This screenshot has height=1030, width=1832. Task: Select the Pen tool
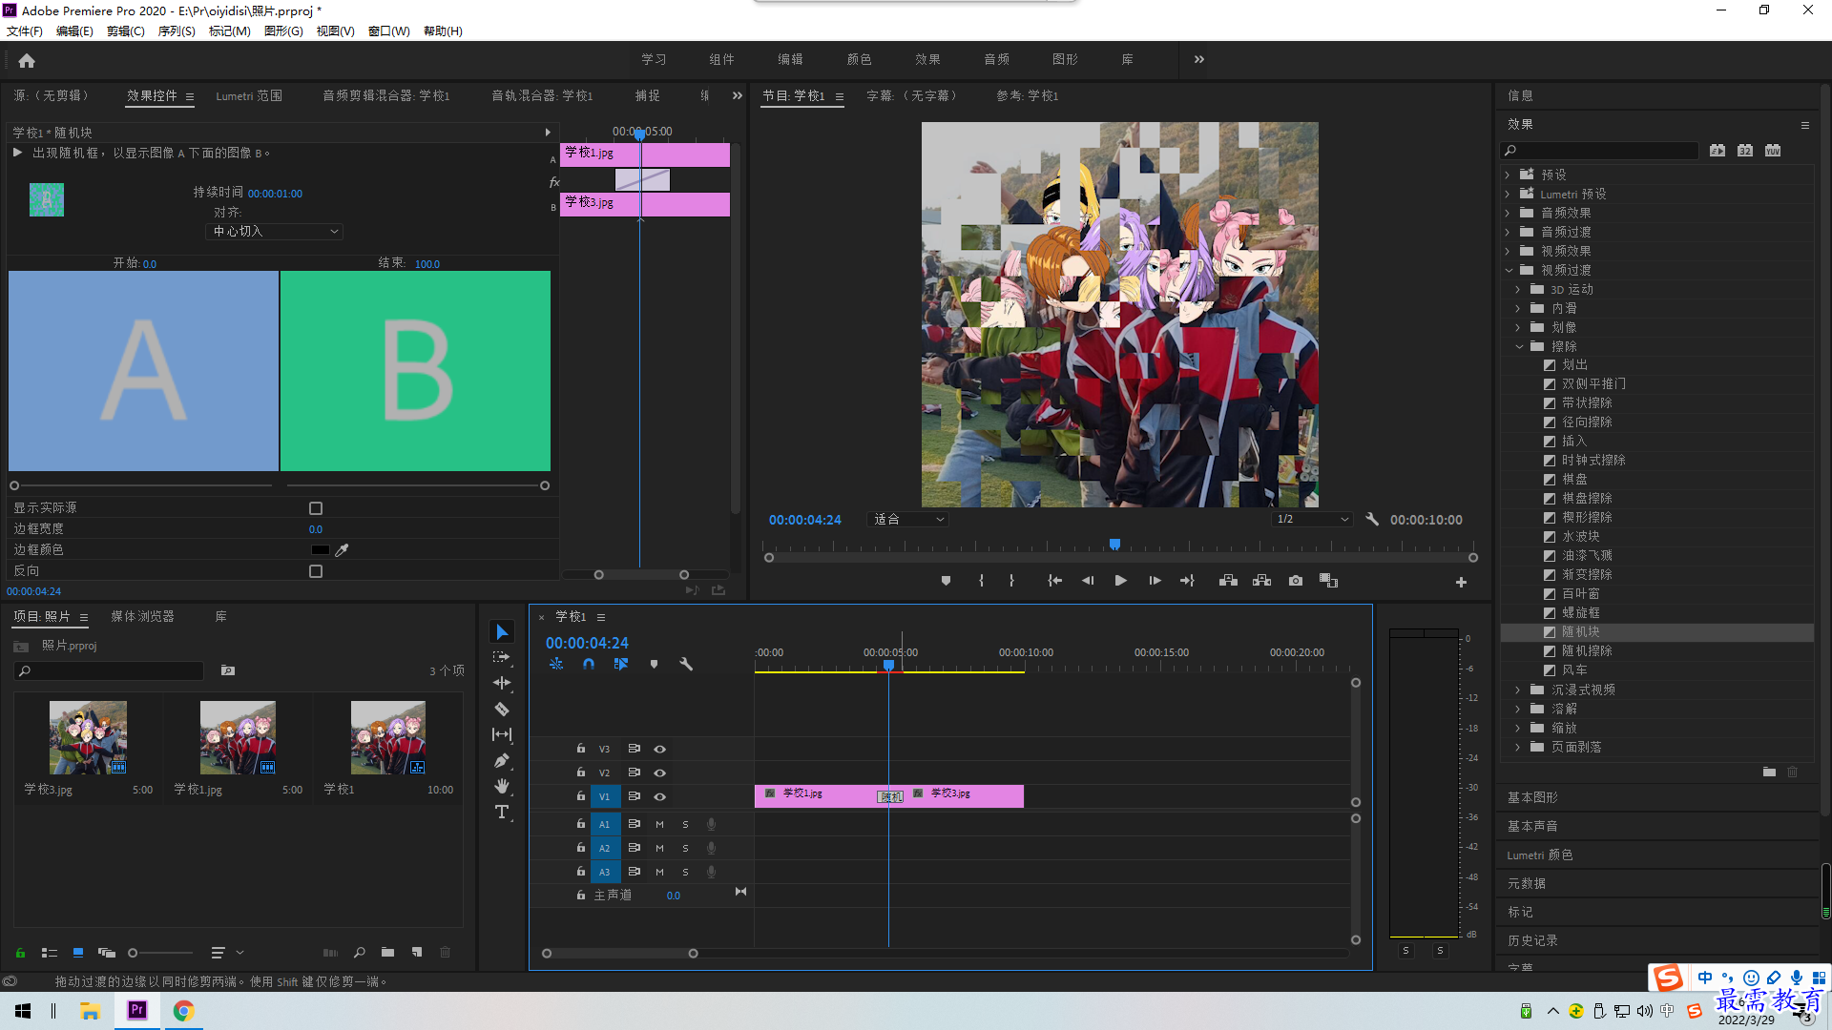point(502,760)
